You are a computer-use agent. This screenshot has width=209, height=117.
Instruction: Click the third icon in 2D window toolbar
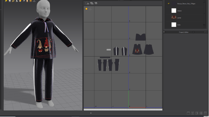pos(96,3)
